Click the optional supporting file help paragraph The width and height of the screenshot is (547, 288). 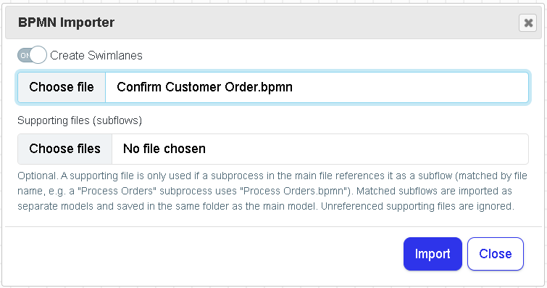point(272,191)
